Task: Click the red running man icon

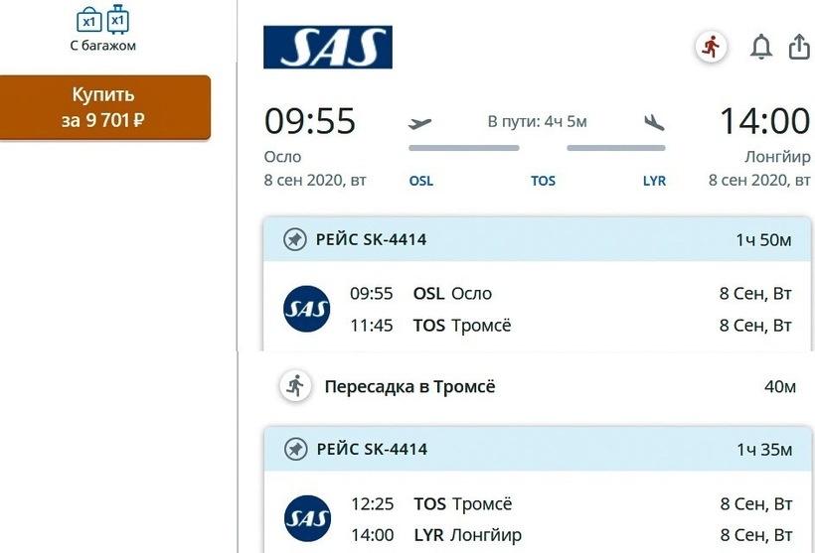Action: (711, 47)
